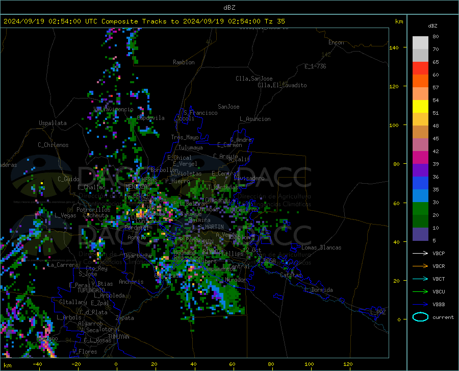Click the 'Composite Tracks' timestamp header text
Screen dimensions: 459x371
144,21
